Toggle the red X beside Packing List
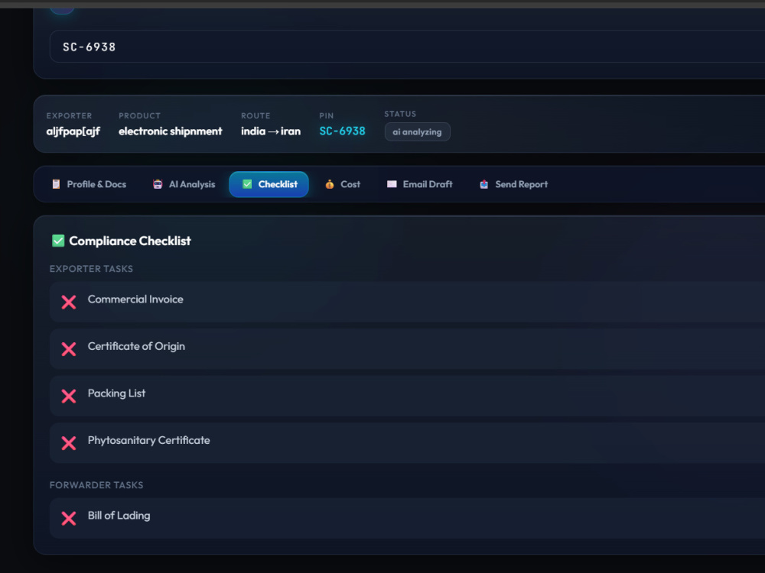The height and width of the screenshot is (573, 765). (x=69, y=396)
